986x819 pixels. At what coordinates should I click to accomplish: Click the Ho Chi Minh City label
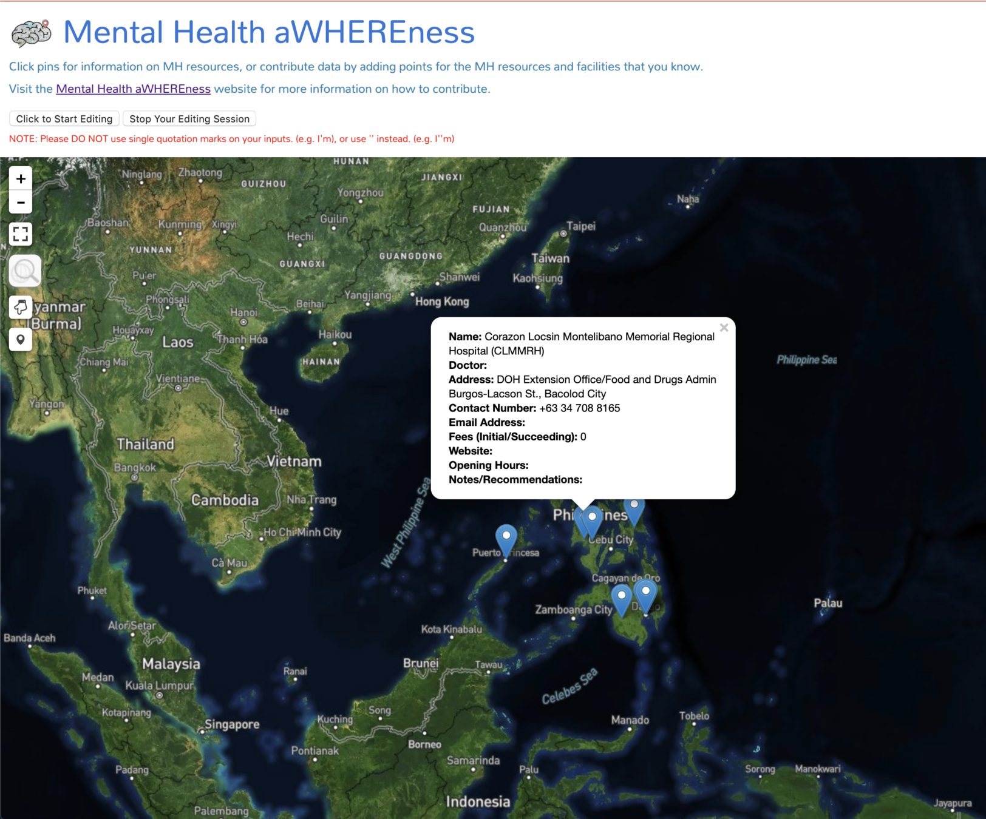(302, 532)
